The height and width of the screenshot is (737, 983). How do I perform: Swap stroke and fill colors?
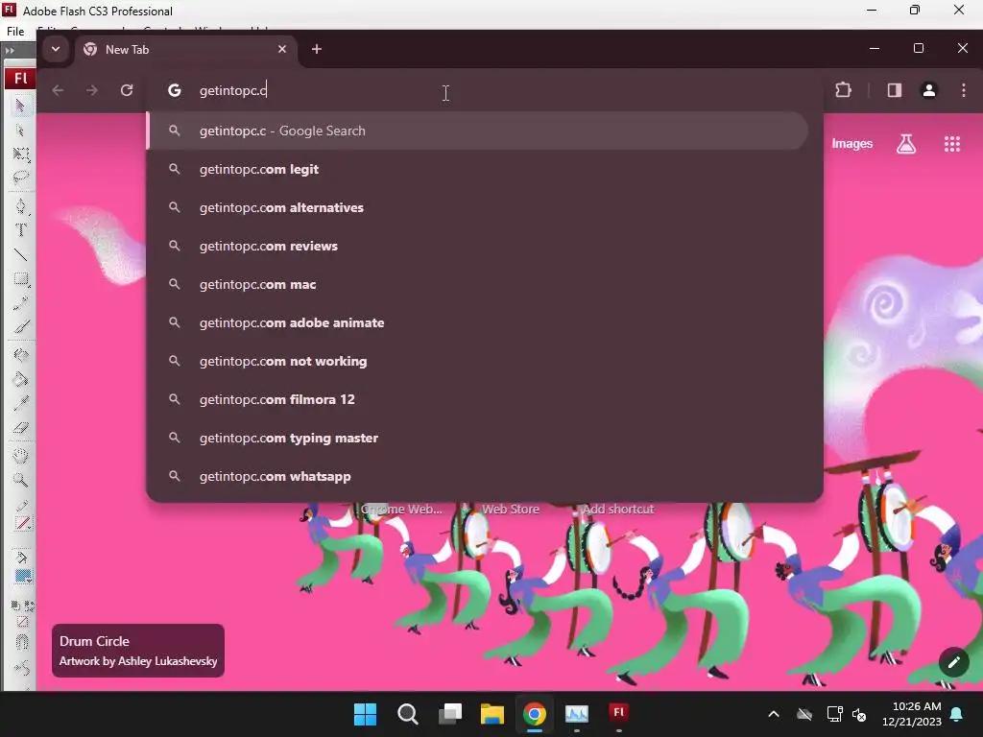click(x=29, y=606)
